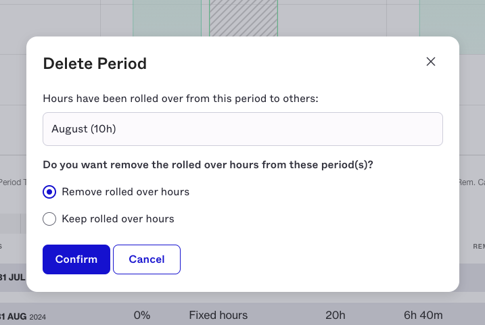This screenshot has height=325, width=485.
Task: Click the 'Remove rolled over hours' label text
Action: 126,192
